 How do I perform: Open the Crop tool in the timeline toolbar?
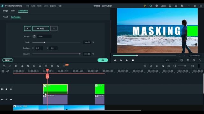coord(28,66)
